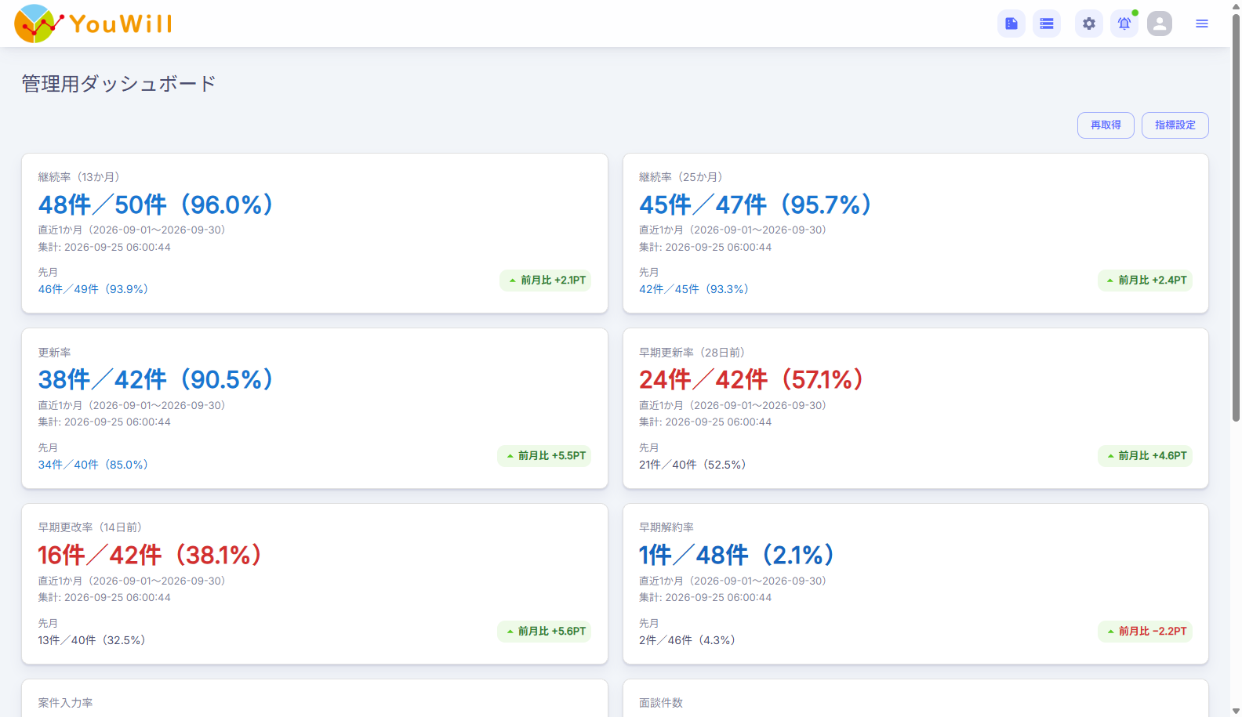The width and height of the screenshot is (1242, 717).
Task: Click the scrollbar up arrow
Action: click(1236, 6)
